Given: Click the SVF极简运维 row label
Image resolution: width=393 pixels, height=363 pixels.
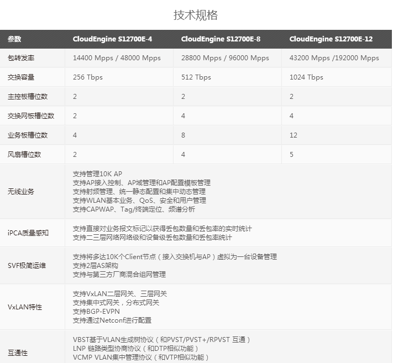Looking at the screenshot, I should pyautogui.click(x=27, y=265).
